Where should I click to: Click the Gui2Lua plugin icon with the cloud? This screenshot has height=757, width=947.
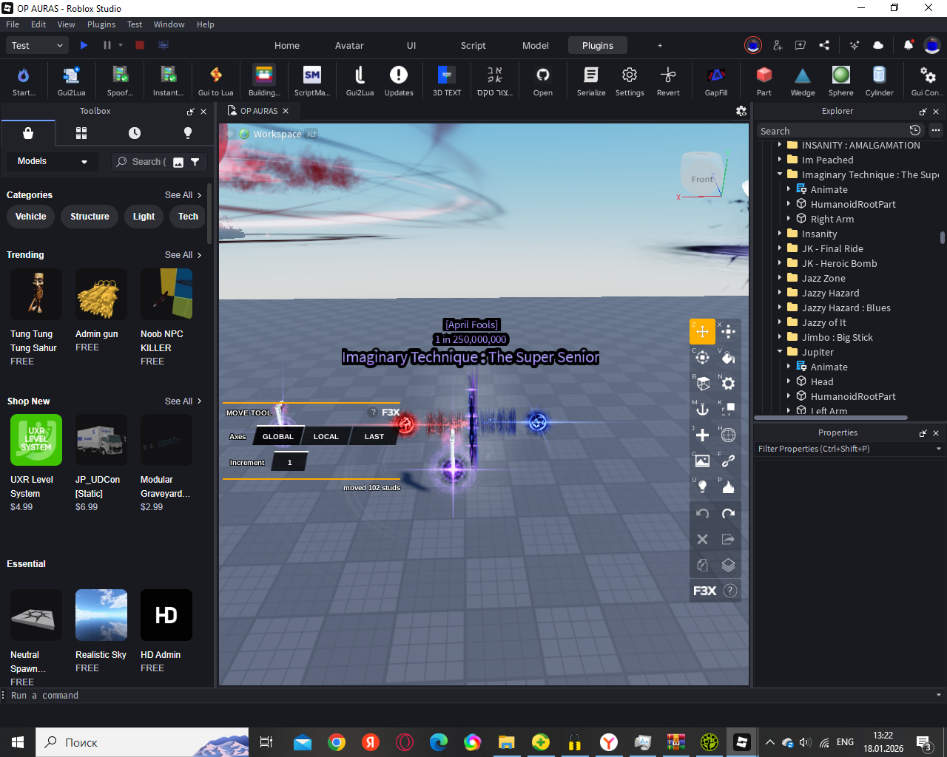point(71,80)
